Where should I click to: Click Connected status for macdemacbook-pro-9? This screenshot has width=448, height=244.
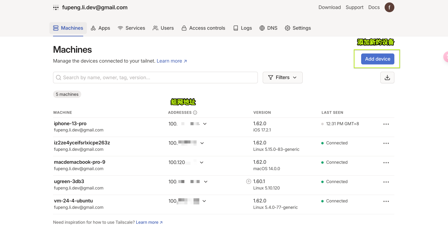click(x=337, y=162)
